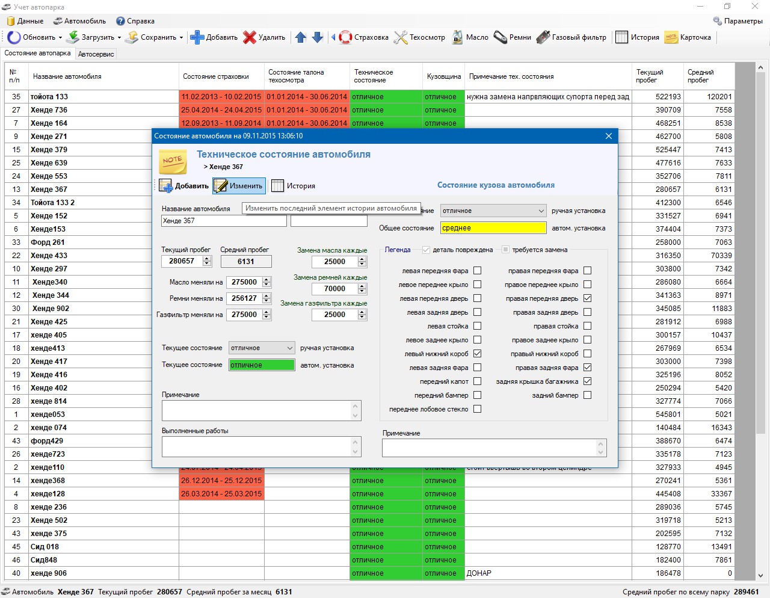
Task: Switch to Автосервис tab
Action: point(96,54)
